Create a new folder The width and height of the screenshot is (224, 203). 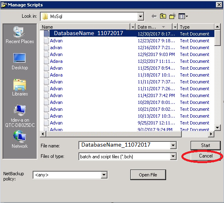click(172, 16)
